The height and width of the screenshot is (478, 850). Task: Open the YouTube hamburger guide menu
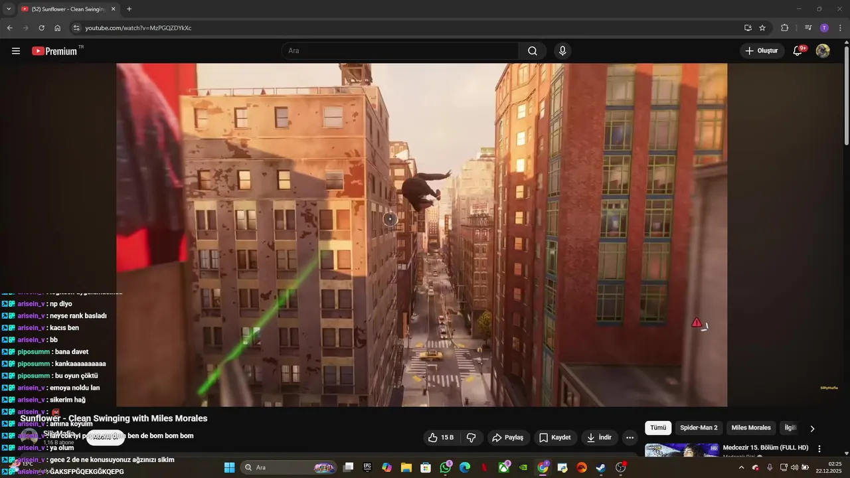(x=16, y=51)
